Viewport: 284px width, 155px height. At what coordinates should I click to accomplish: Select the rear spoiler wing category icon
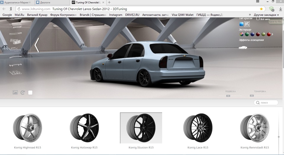click(16, 65)
